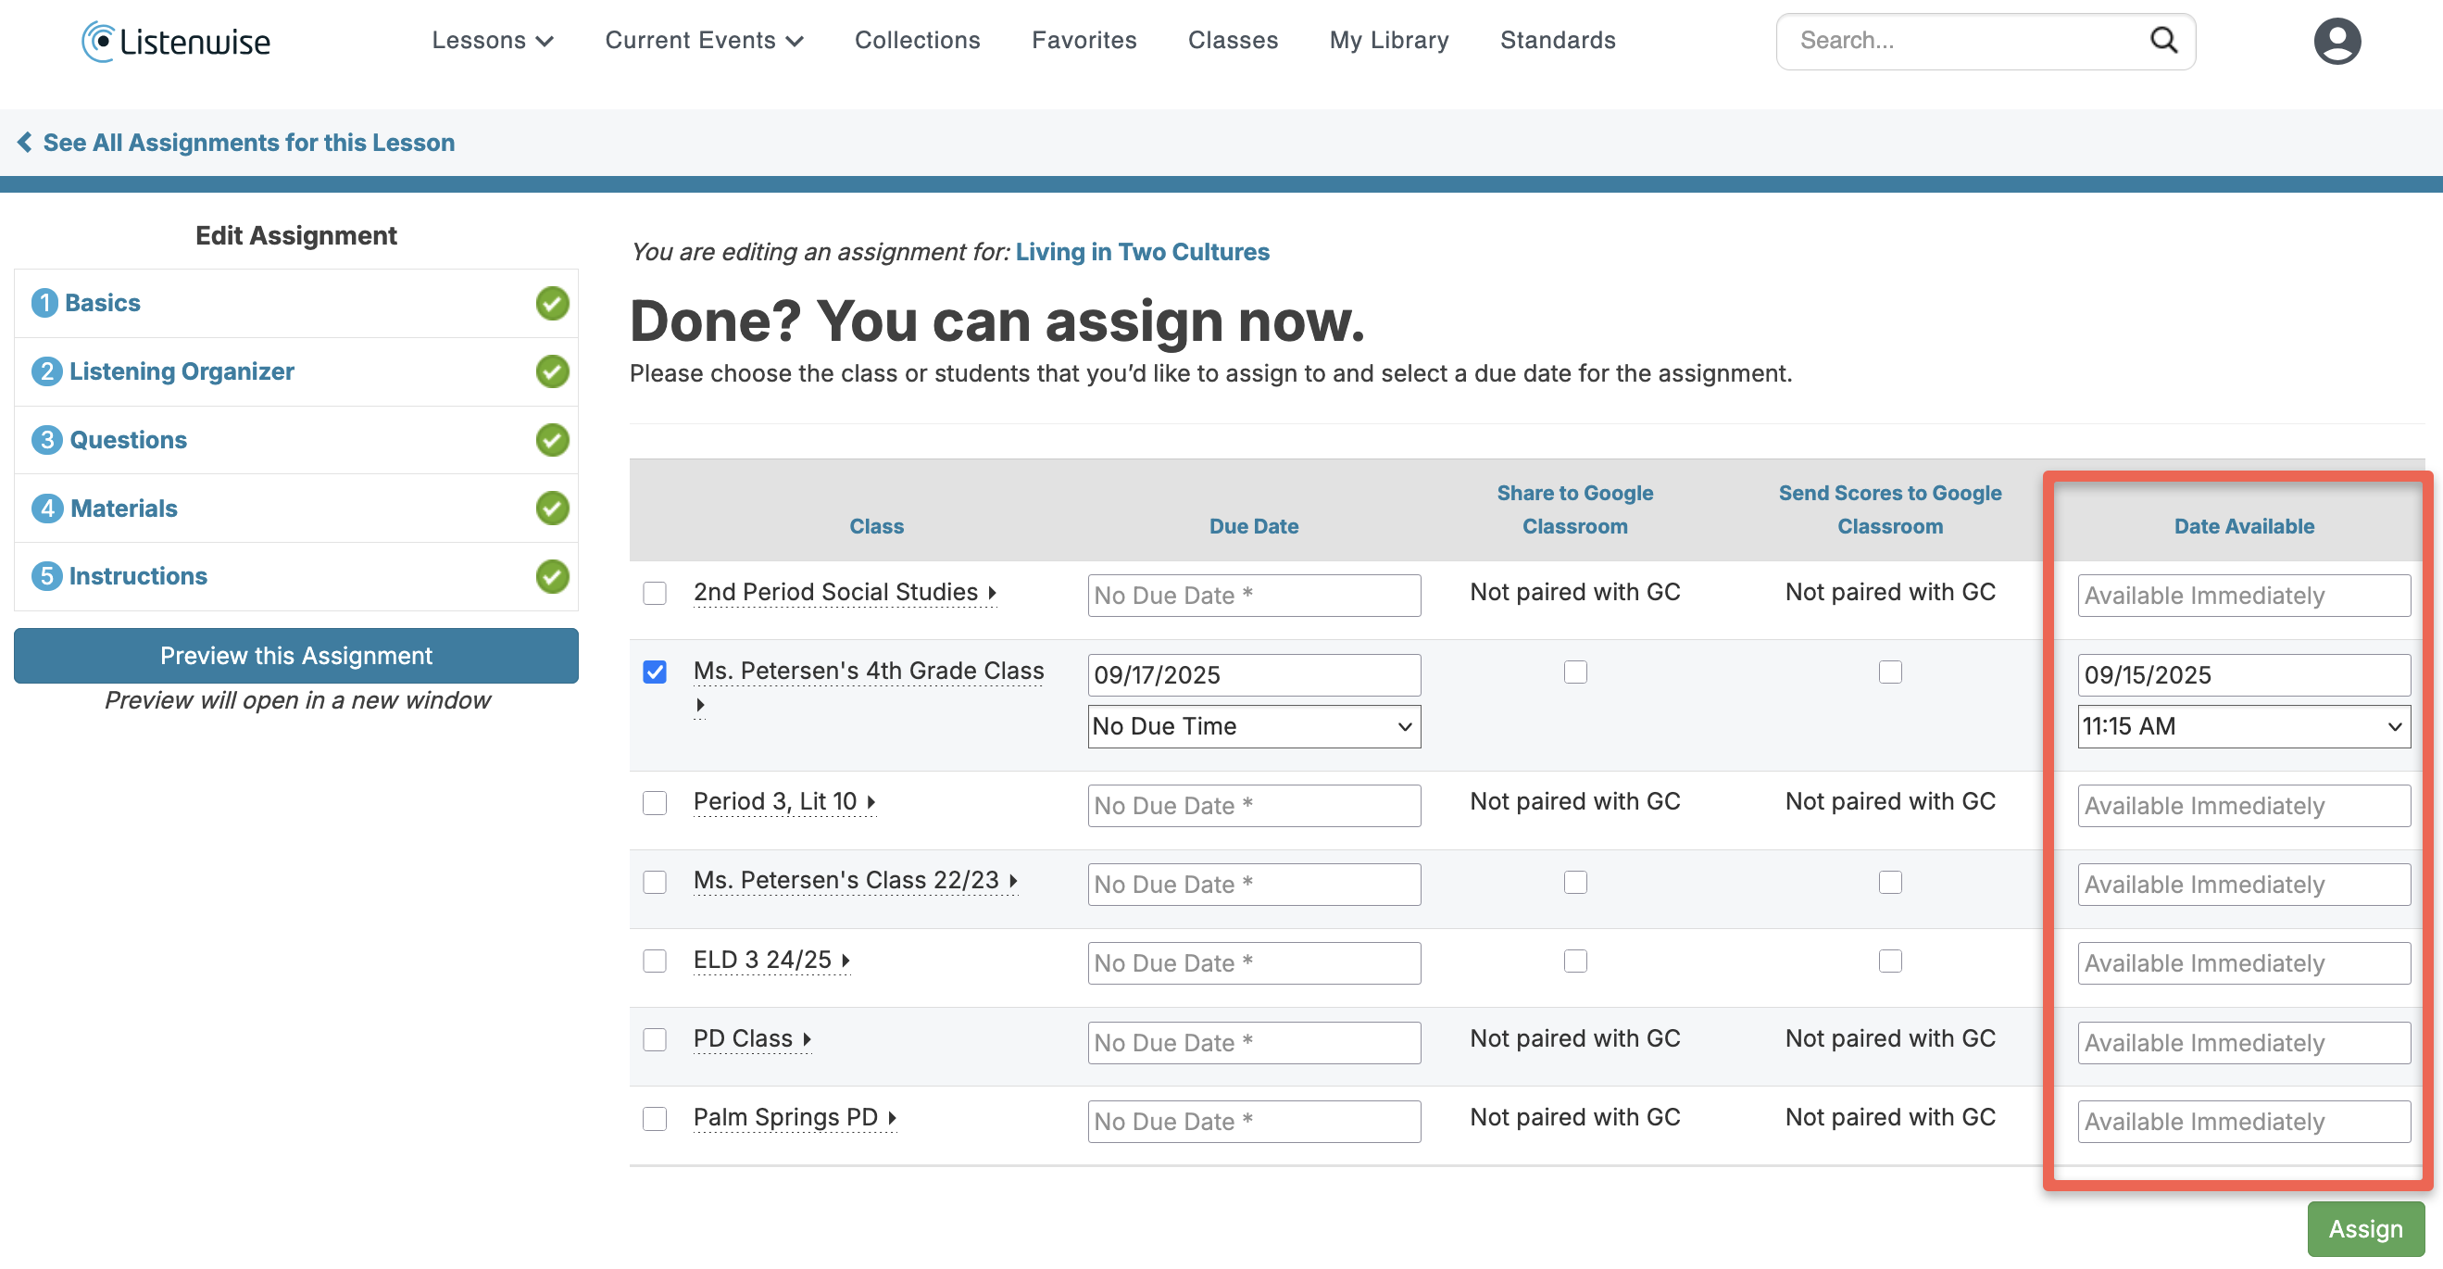2443x1269 pixels.
Task: Expand the ELD 3 24/25 students
Action: point(845,961)
